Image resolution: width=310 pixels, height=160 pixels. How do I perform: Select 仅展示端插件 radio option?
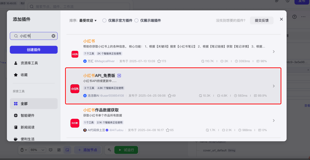coord(136,20)
